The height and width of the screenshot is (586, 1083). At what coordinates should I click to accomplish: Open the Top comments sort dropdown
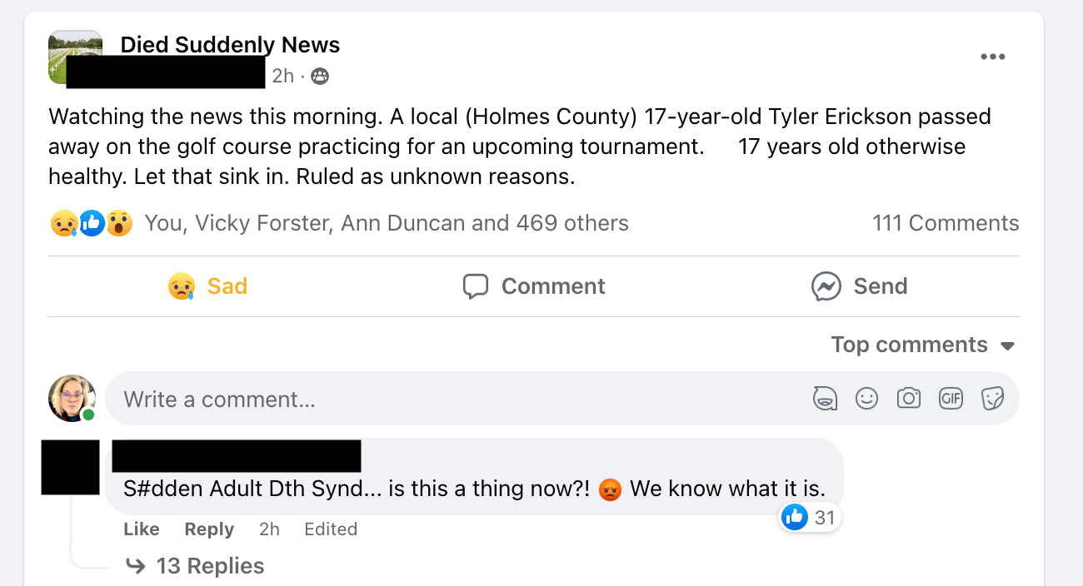(x=922, y=345)
